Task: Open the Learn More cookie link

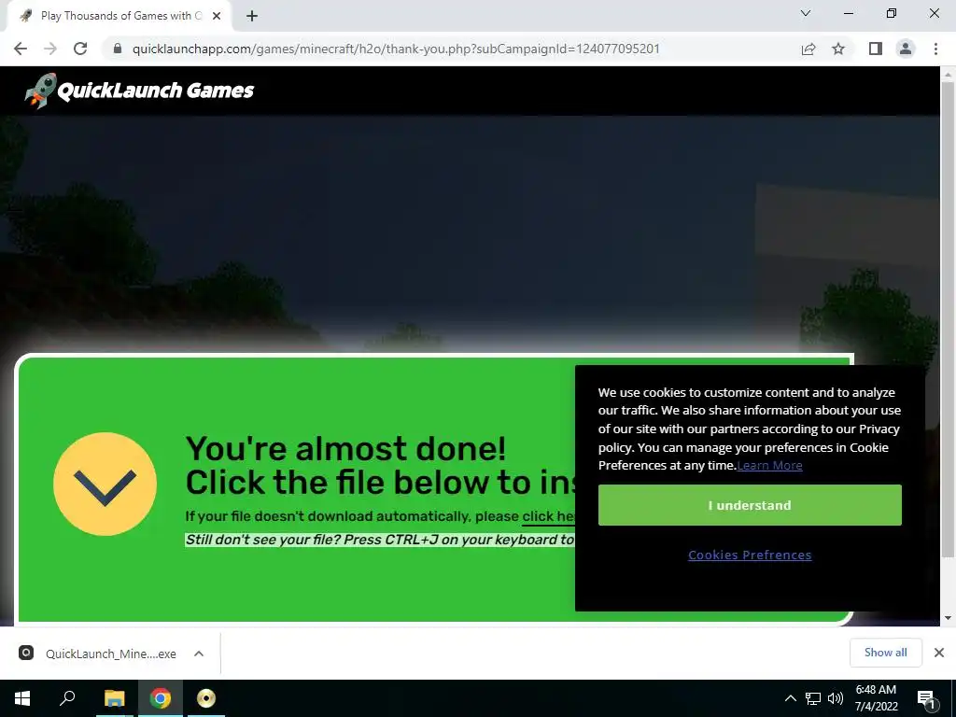Action: click(769, 466)
